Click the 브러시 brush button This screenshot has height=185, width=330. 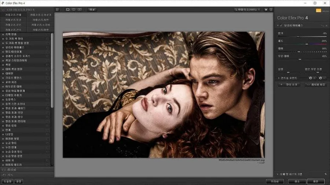(x=275, y=181)
